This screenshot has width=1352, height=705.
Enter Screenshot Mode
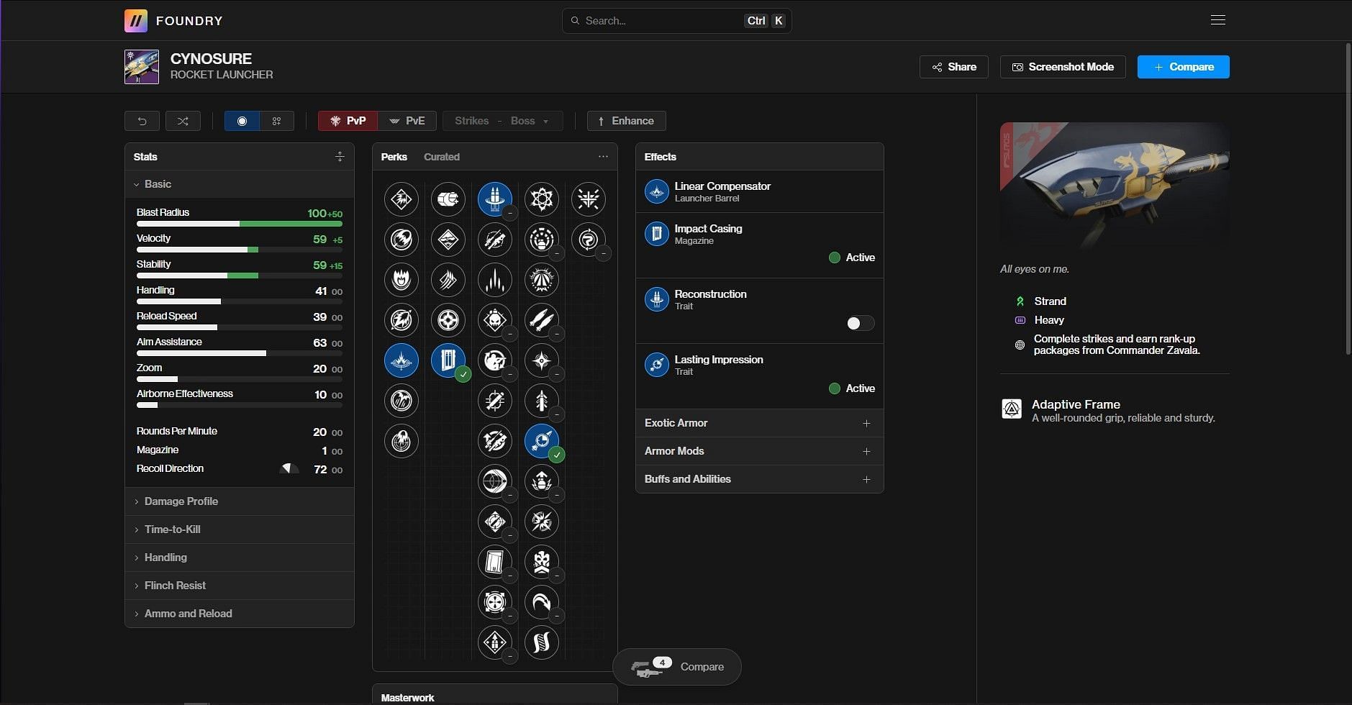click(1063, 67)
